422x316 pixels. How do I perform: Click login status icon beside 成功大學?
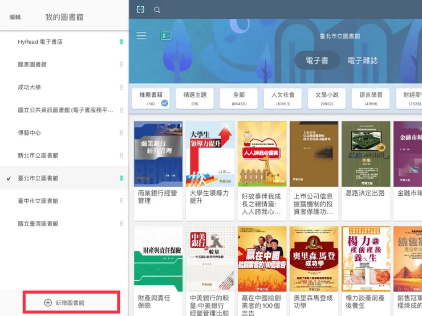tap(121, 87)
